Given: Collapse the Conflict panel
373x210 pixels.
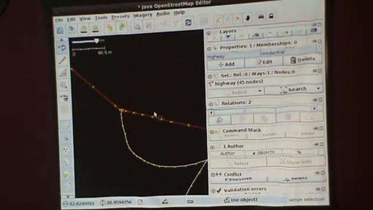Looking at the screenshot, I should 213,175.
